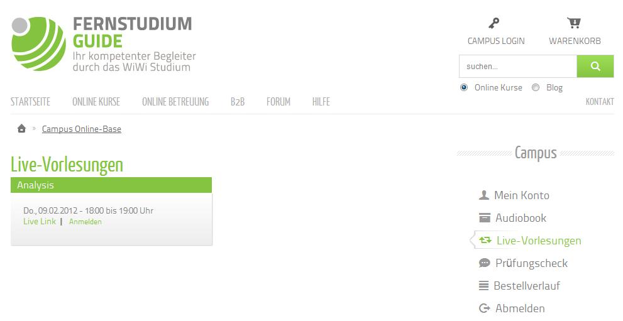Click the green search magnifier button
623x321 pixels.
(x=595, y=66)
